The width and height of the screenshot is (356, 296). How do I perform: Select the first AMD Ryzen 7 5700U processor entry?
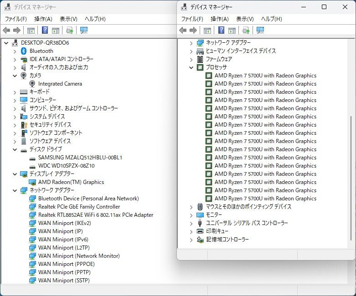[265, 76]
